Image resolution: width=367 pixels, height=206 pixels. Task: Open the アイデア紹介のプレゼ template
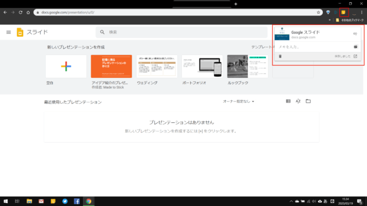(x=111, y=66)
